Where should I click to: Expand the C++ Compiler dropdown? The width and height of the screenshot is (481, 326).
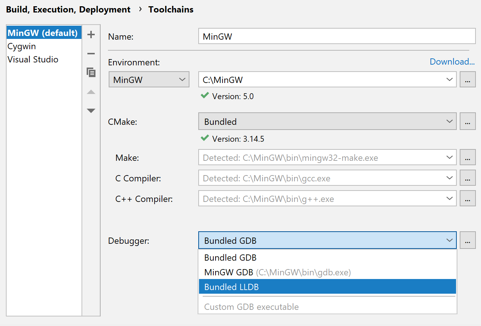449,199
